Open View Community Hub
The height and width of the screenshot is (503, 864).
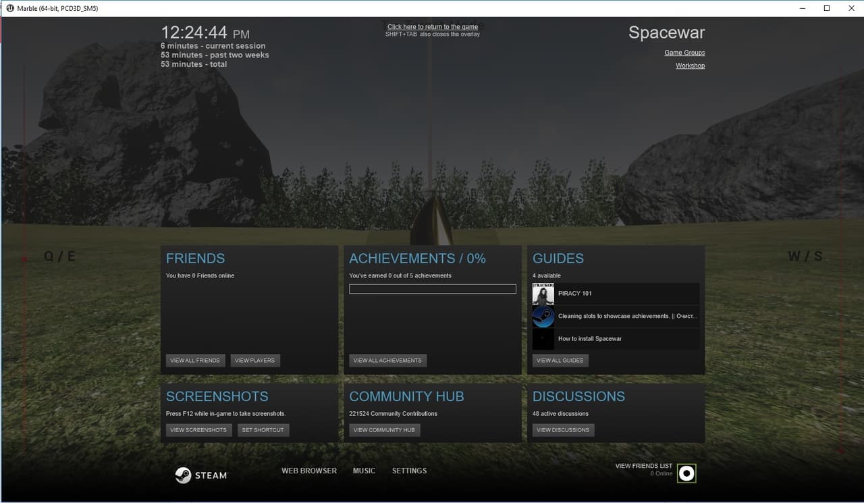click(384, 430)
